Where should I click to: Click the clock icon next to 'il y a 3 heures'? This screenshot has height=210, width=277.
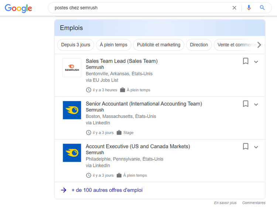pos(89,90)
